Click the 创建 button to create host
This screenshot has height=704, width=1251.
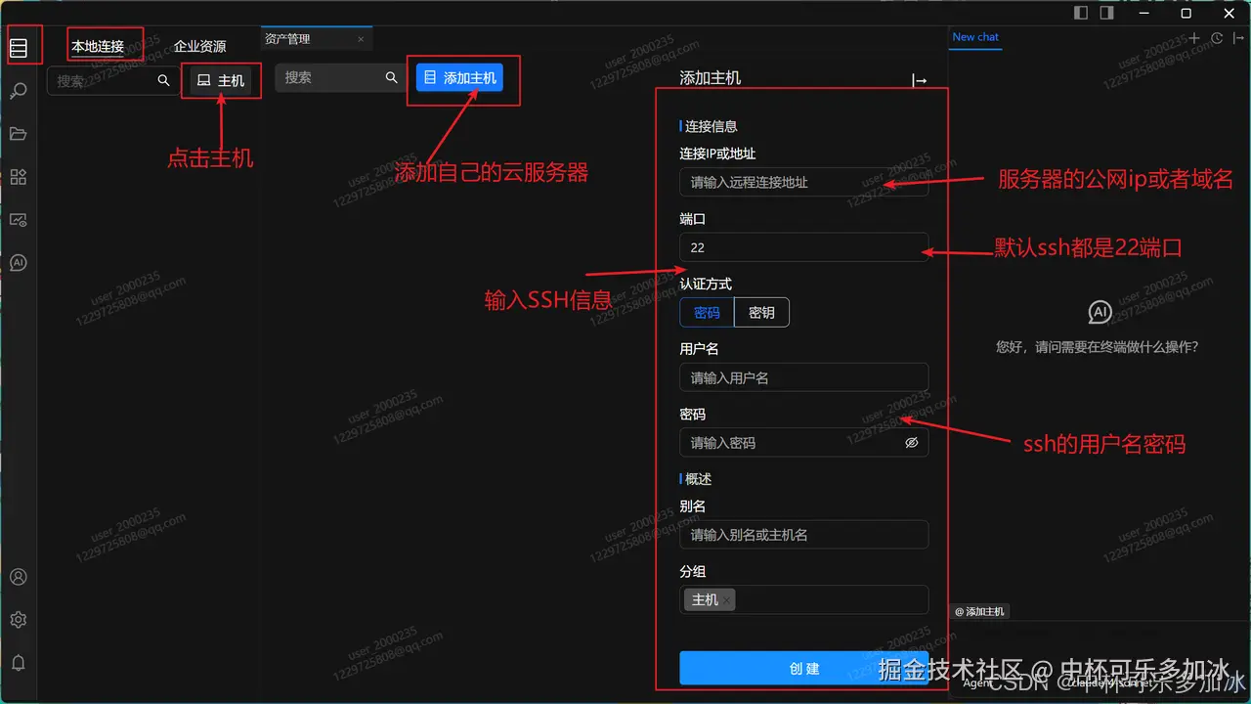click(803, 668)
